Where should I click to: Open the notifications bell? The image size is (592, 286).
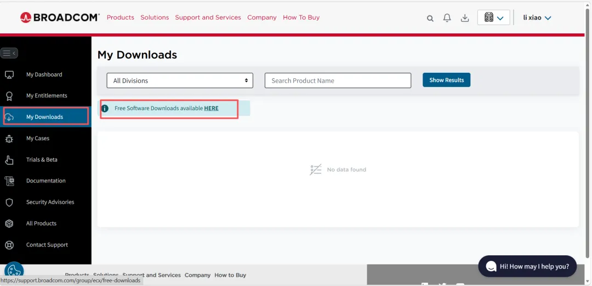pos(447,18)
